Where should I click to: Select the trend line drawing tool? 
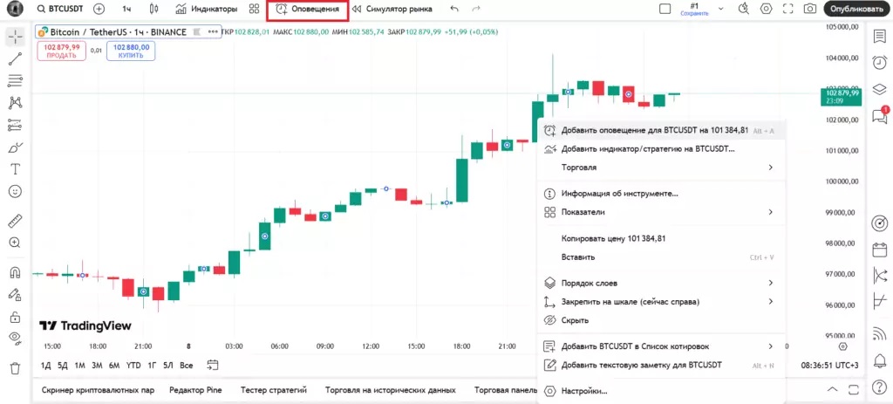tap(16, 58)
